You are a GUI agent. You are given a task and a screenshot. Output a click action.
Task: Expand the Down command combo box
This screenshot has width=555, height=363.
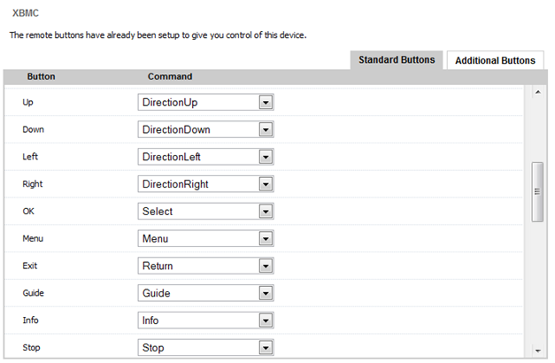coord(265,129)
